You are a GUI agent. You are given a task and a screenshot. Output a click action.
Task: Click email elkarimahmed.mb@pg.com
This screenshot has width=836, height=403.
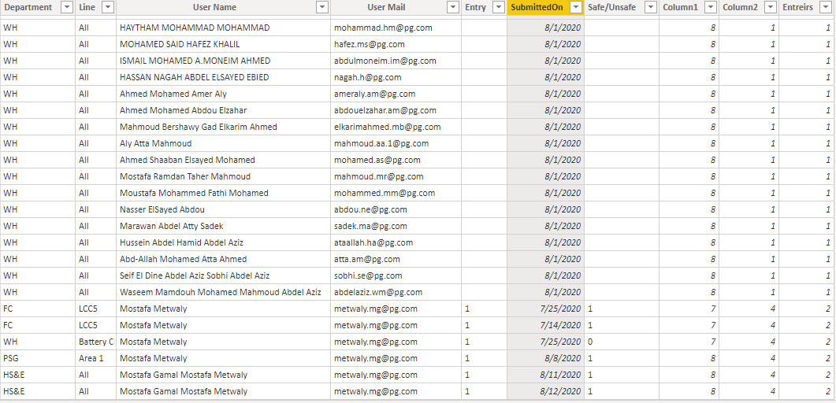(x=388, y=127)
